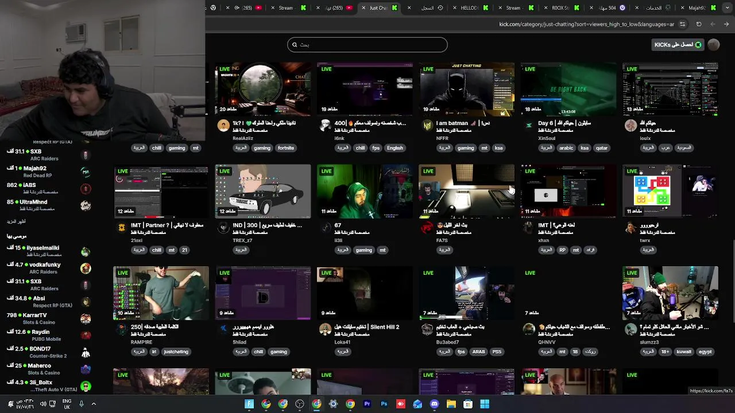Click the microphone icon in system tray
The height and width of the screenshot is (413, 735).
pyautogui.click(x=82, y=404)
